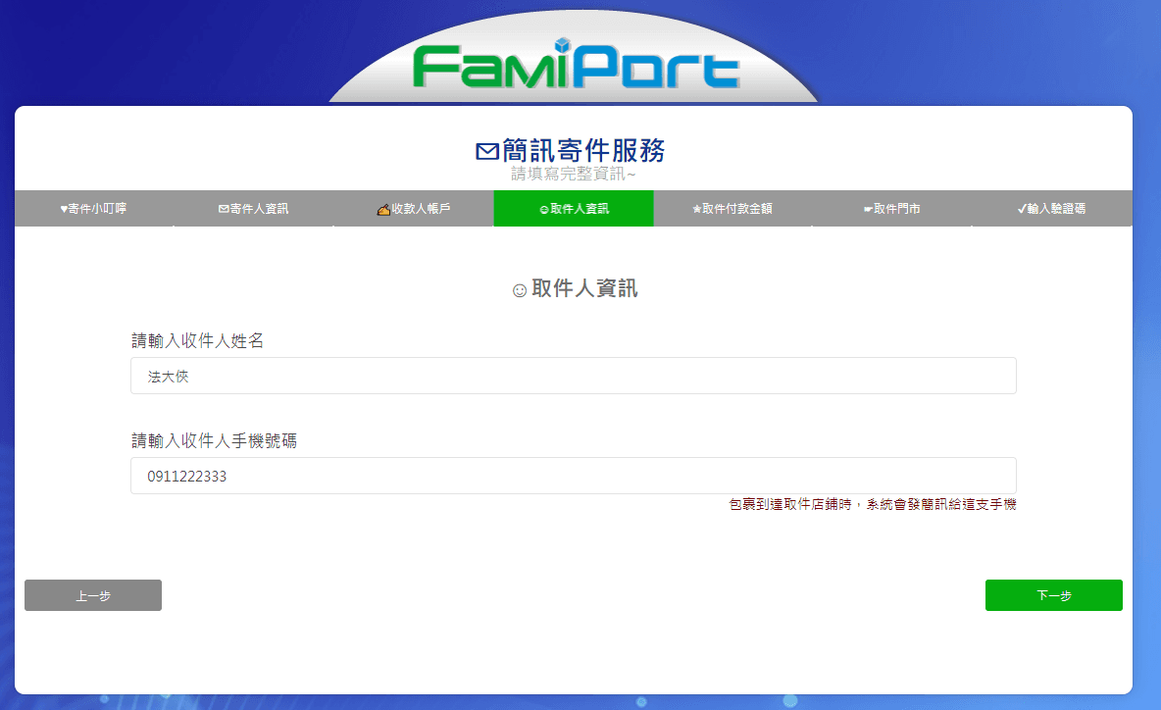Switch to the 取件門市 tab
This screenshot has height=710, width=1161.
coord(893,209)
